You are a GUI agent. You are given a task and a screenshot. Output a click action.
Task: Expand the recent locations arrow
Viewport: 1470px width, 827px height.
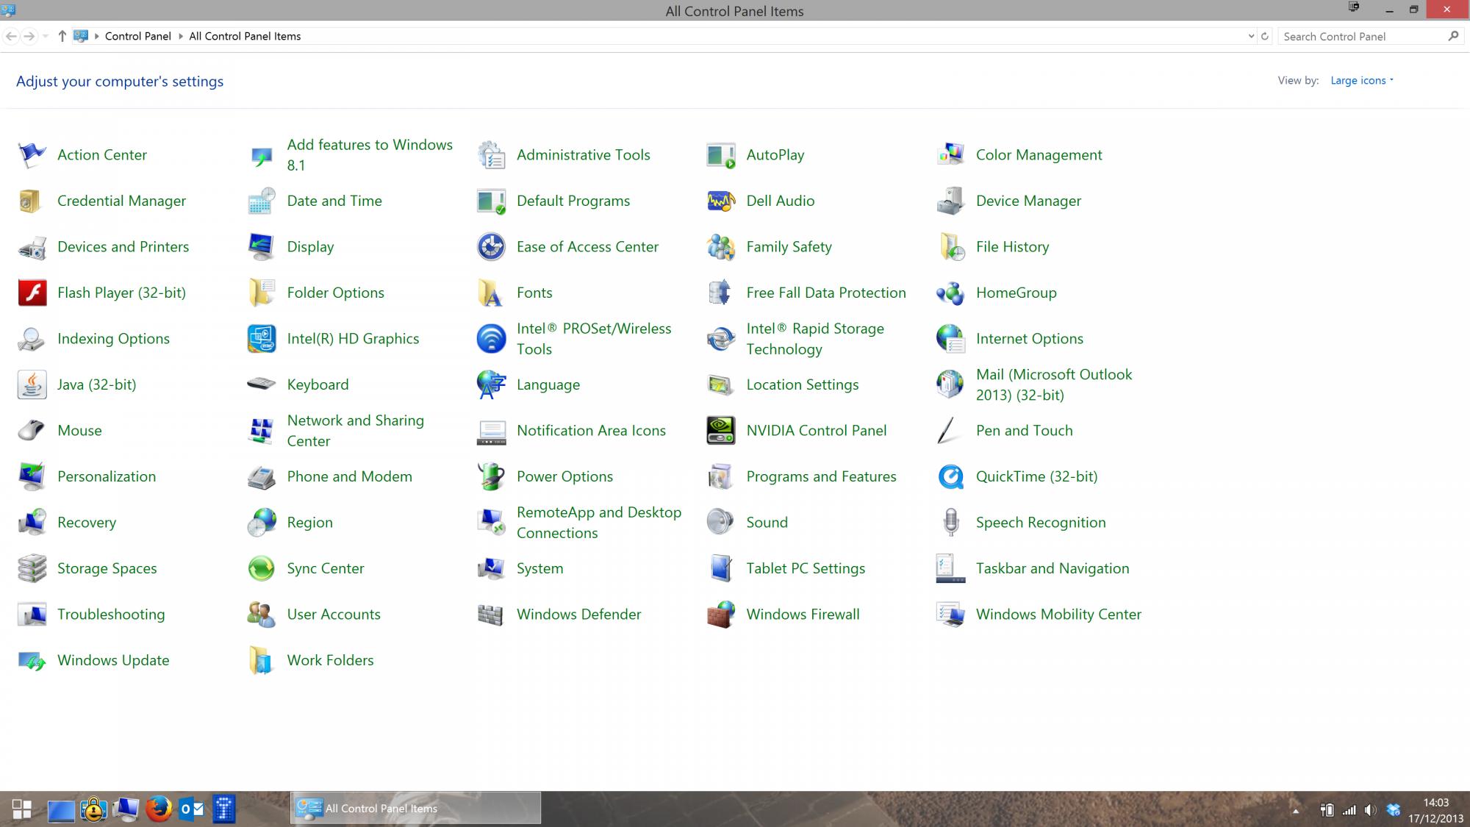46,36
